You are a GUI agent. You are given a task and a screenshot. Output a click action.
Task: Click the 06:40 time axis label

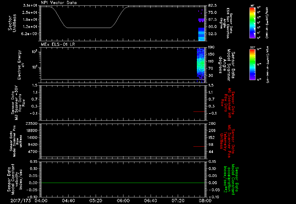pyautogui.click(x=150, y=201)
